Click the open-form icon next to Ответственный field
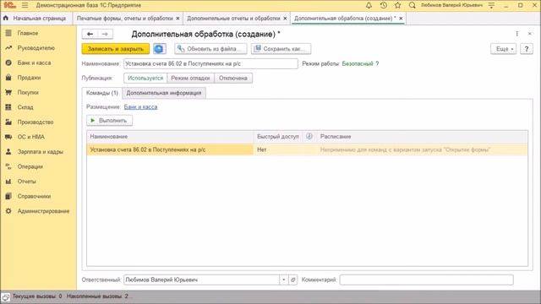Image resolution: width=541 pixels, height=304 pixels. pos(293,280)
